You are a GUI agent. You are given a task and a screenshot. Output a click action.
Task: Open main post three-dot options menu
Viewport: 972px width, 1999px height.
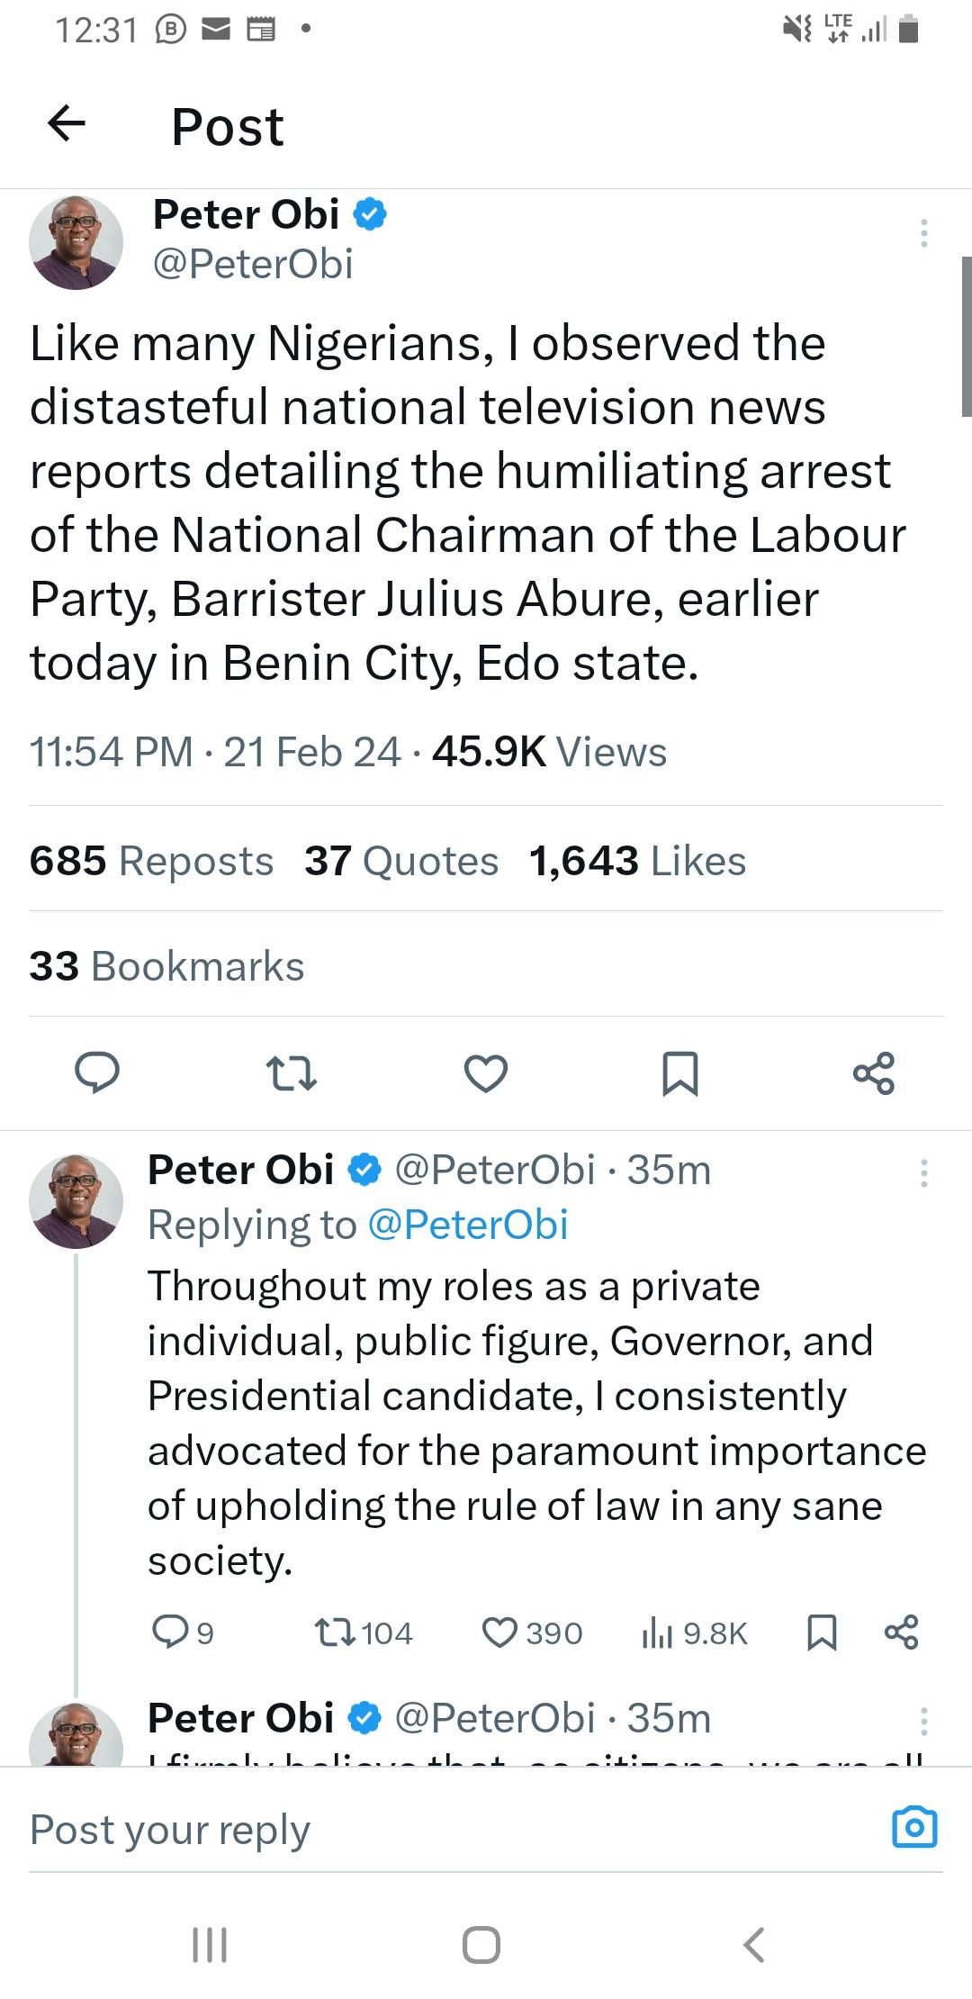point(923,233)
